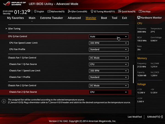
Task: Click the 27°C temperature reading
Action: coord(153,32)
